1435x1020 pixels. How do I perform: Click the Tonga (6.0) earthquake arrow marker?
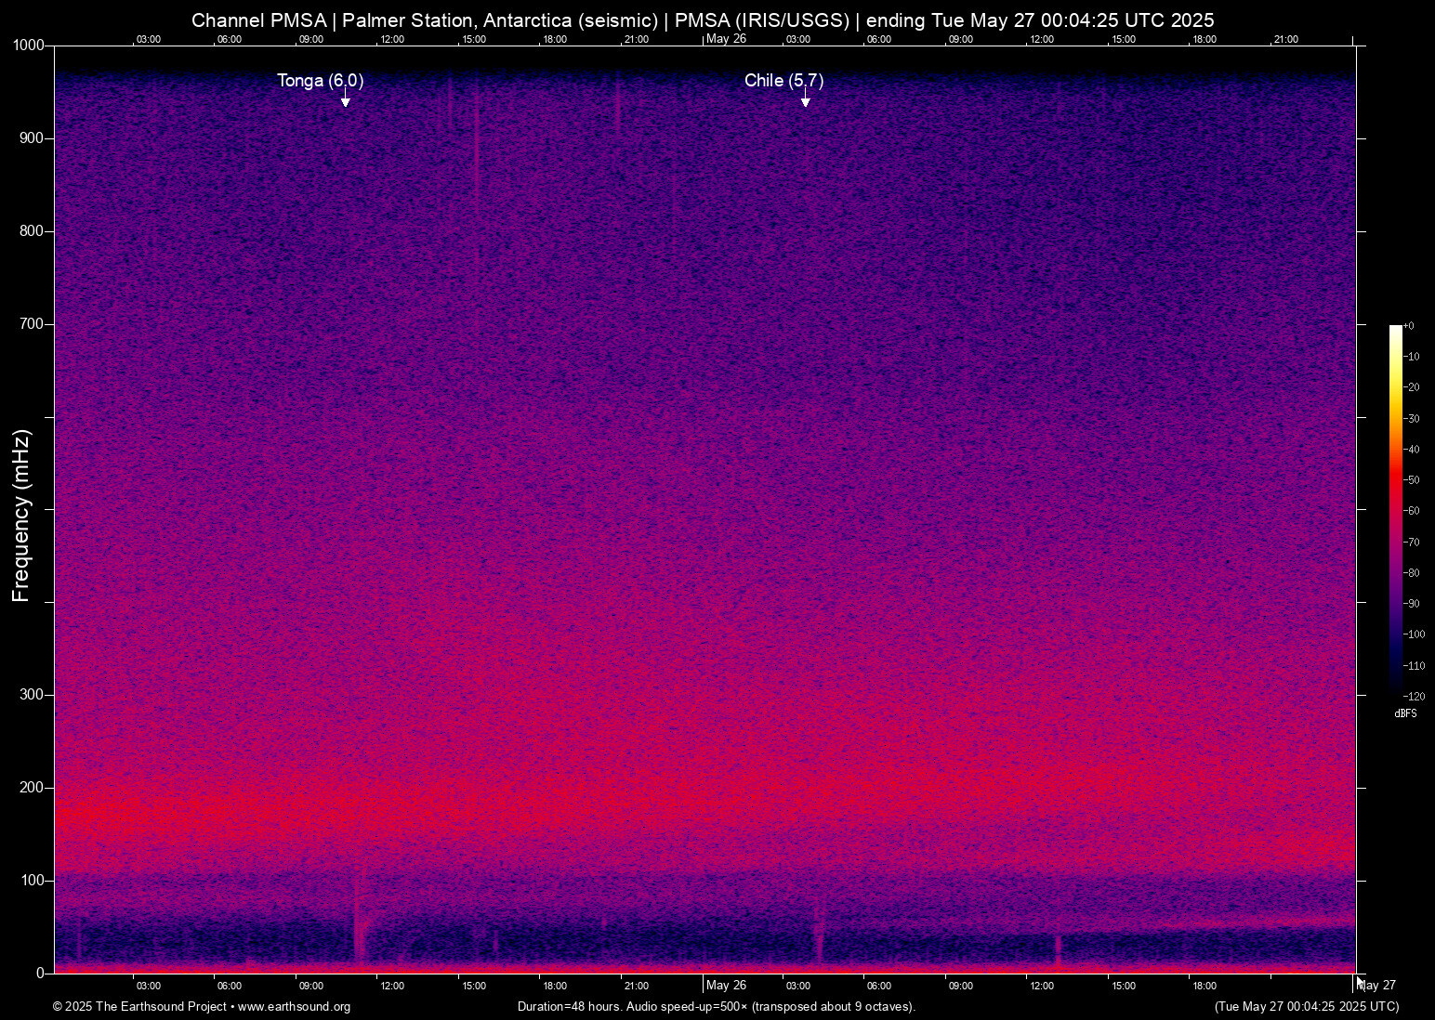(x=345, y=99)
